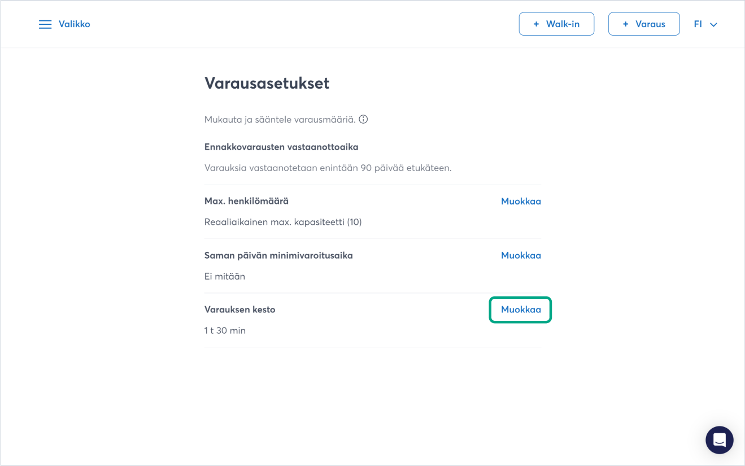This screenshot has width=745, height=466.
Task: Expand the FI language chevron
Action: click(713, 25)
